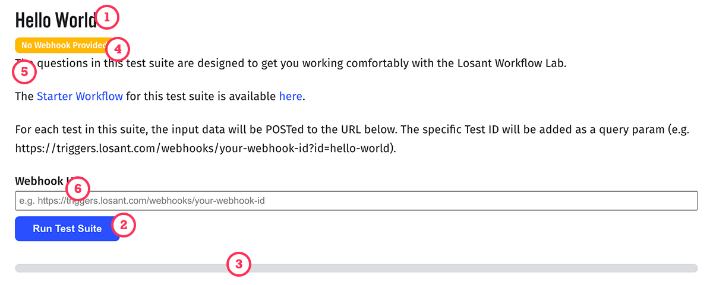Open the Starter Workflow link
This screenshot has width=713, height=285.
(x=80, y=96)
